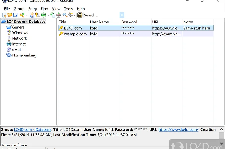Open the Show Entries dropdown arrow
225x149 pixels.
(x=74, y=15)
